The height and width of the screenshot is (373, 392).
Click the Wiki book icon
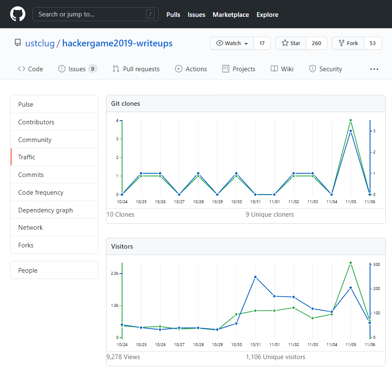tap(274, 69)
